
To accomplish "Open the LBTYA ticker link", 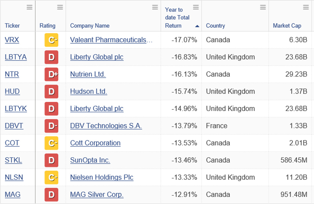I will point(16,57).
